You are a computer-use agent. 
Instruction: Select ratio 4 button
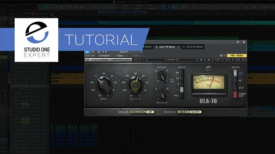(x=182, y=89)
